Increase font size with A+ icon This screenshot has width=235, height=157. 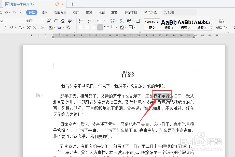click(49, 21)
